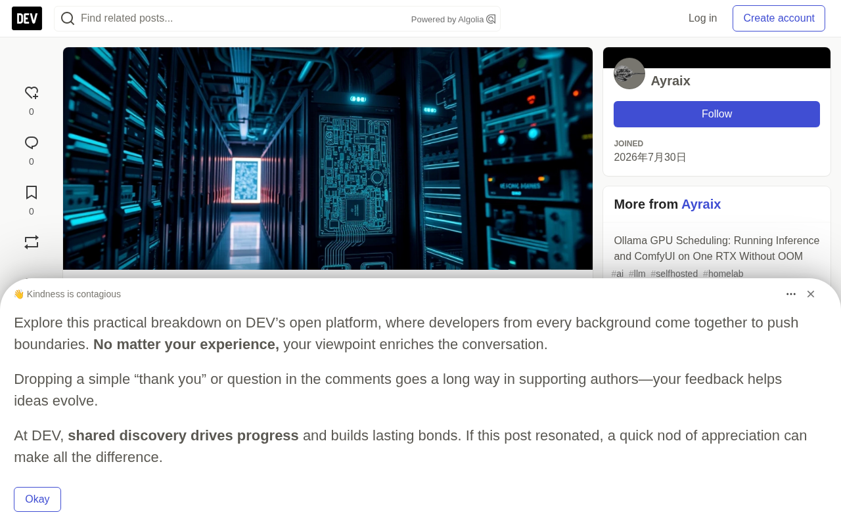This screenshot has height=525, width=841.
Task: Open the Ayraix author name link
Action: 670,81
